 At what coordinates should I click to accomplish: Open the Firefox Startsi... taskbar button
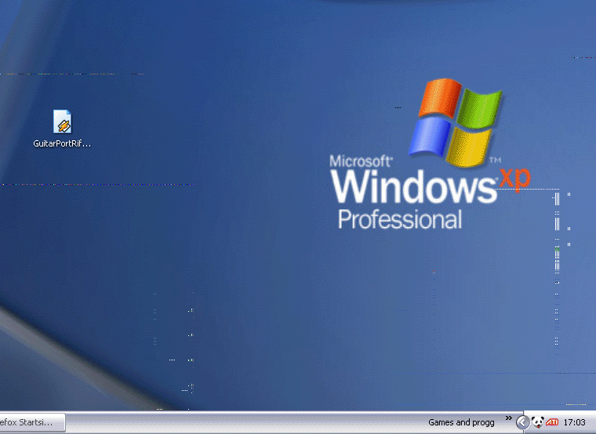click(32, 422)
